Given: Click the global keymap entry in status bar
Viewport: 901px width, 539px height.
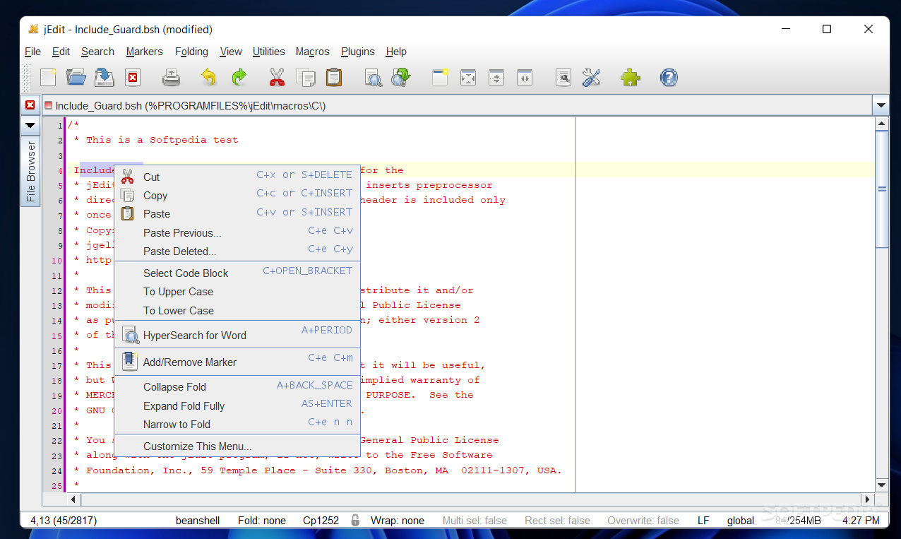Looking at the screenshot, I should (741, 521).
